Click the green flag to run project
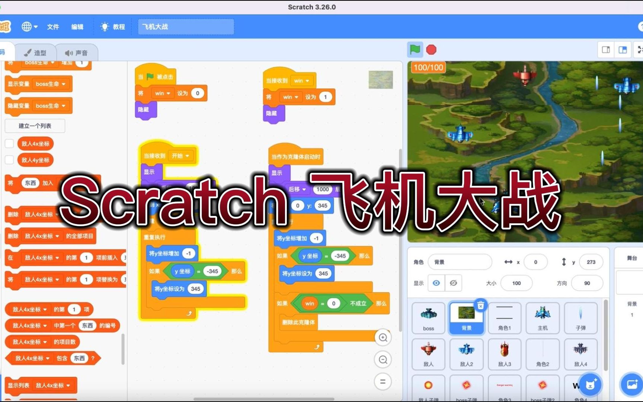Viewport: 643px width, 402px height. (x=415, y=50)
